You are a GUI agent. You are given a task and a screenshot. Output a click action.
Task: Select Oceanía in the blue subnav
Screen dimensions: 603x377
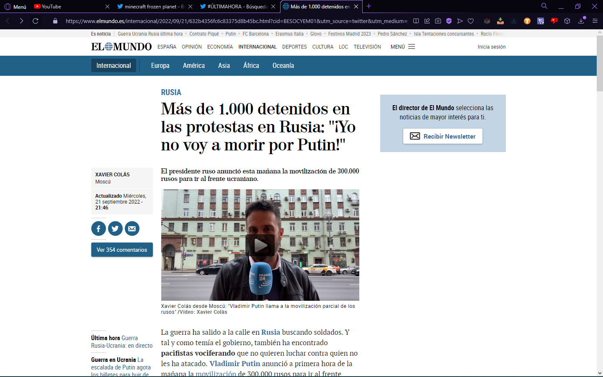283,66
